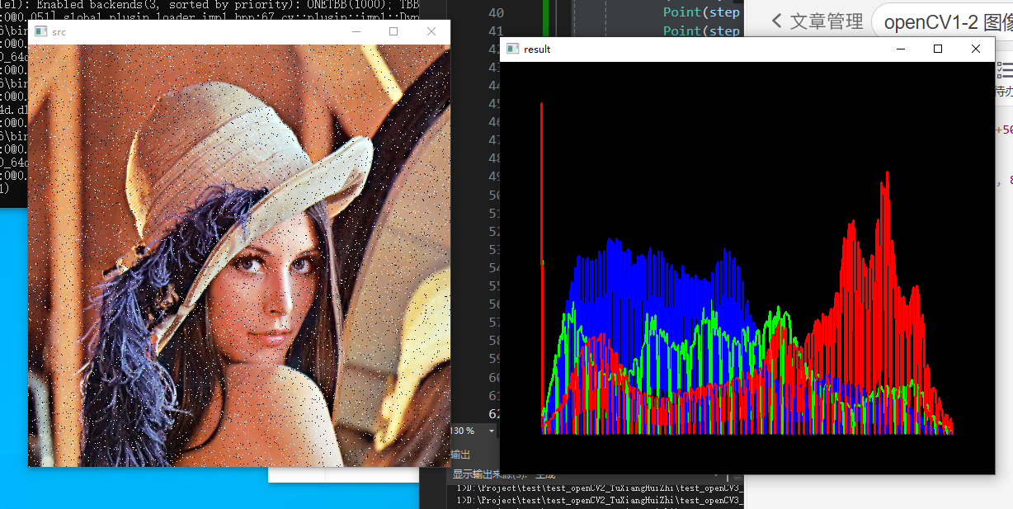Click the result title text in its title bar

coord(537,49)
